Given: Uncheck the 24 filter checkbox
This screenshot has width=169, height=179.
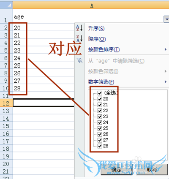Looking at the screenshot, I should (100, 122).
